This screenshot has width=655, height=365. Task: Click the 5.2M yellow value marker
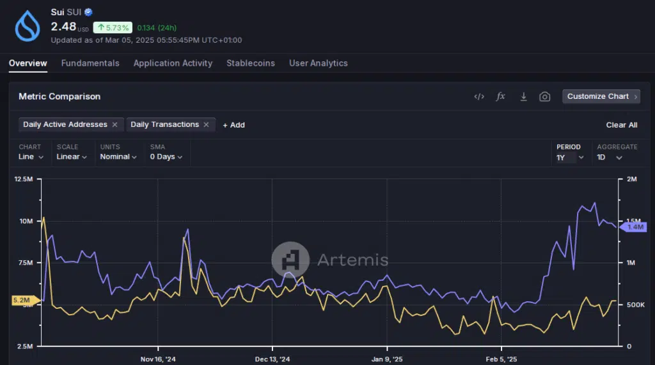[x=25, y=300]
